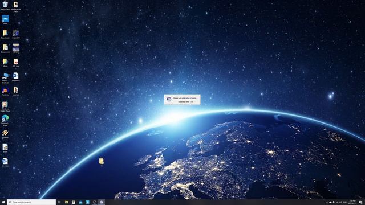This screenshot has width=365, height=205.
Task: Select the Recycle Bin desktop icon
Action: click(5, 6)
